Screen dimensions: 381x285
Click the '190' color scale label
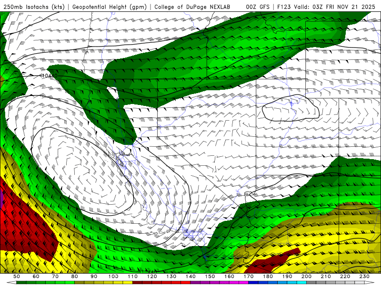click(x=287, y=276)
